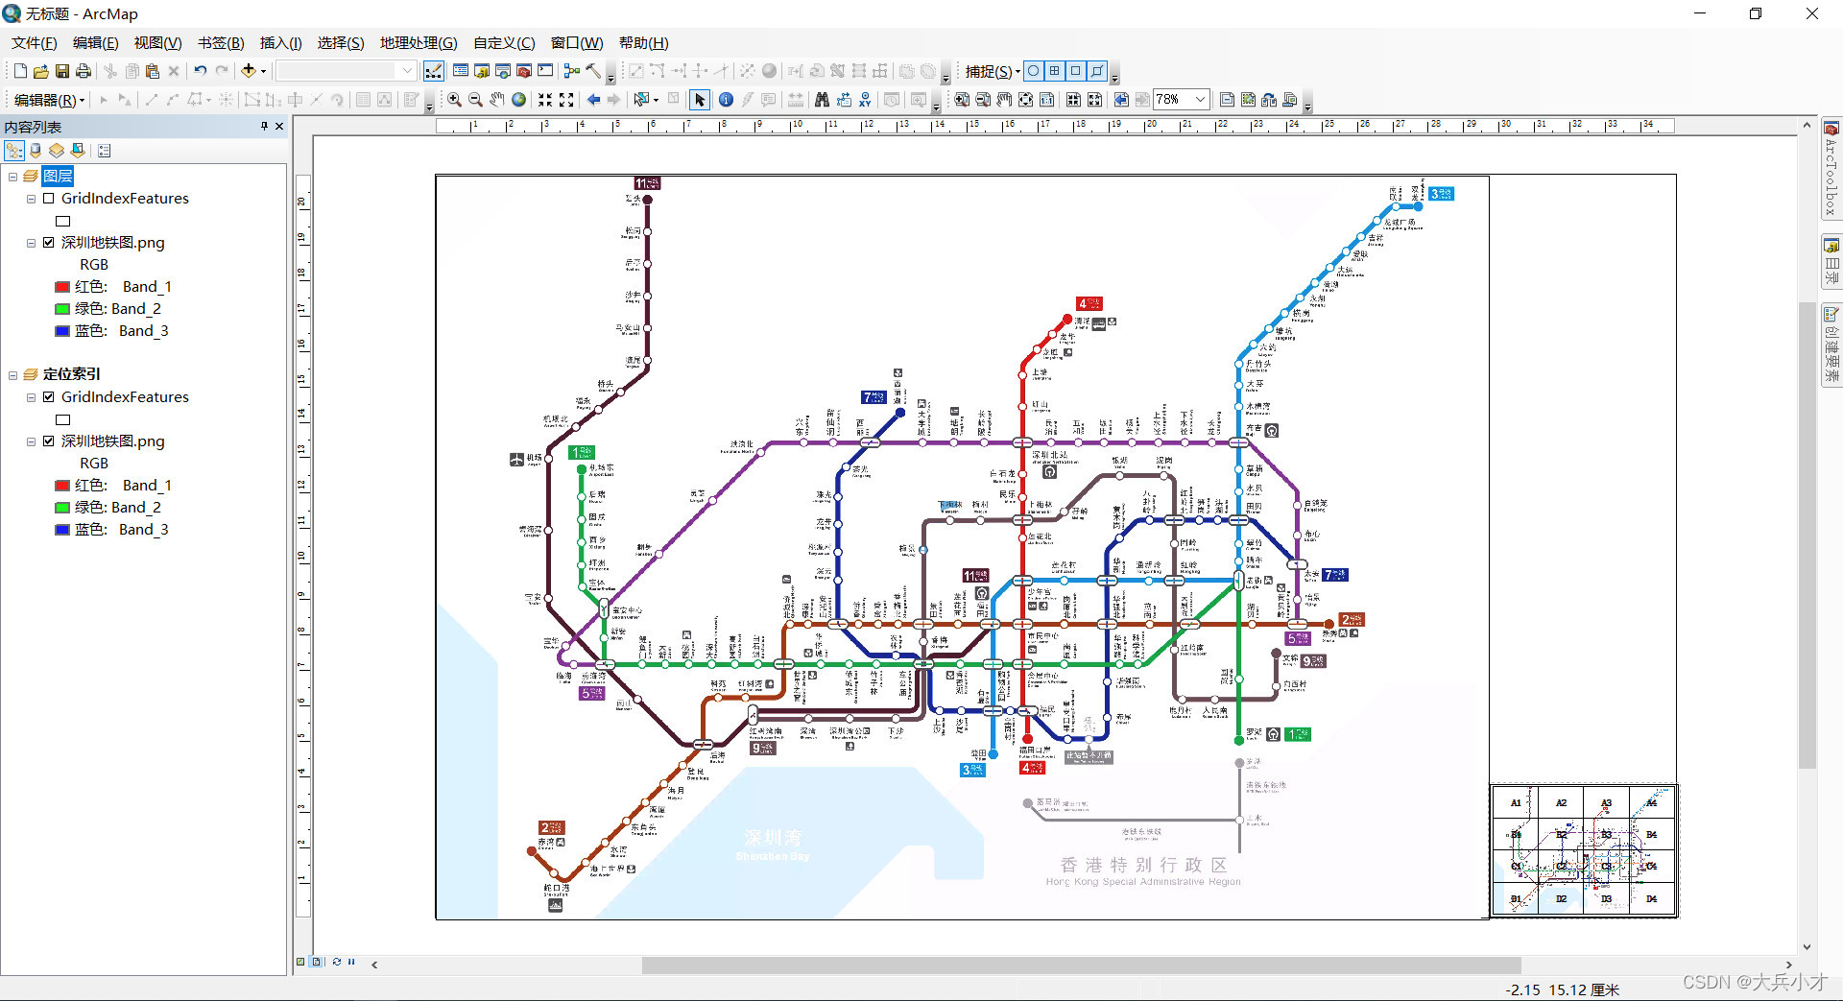
Task: Click the green Band_2 color swatch under 图层
Action: 62,309
